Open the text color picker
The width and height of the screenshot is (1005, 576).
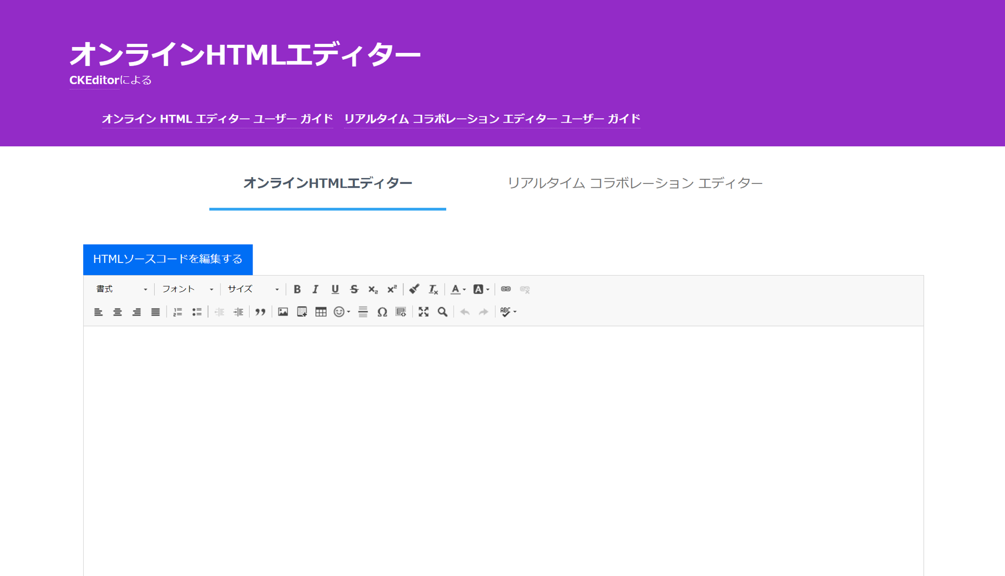457,289
